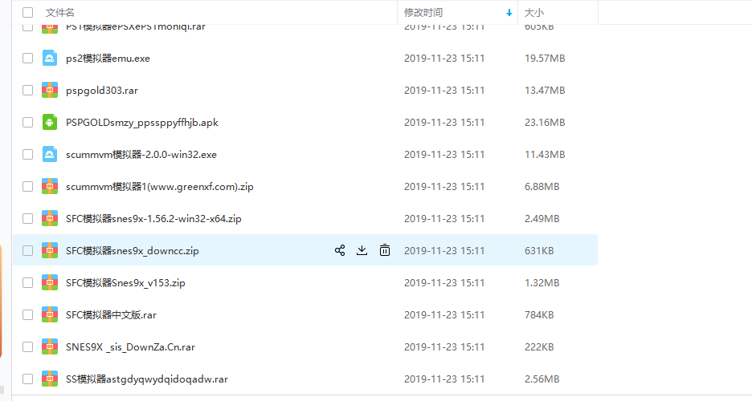
Task: Open file name scummvm模拟器-2.0.0-win32.exe
Action: click(x=141, y=155)
